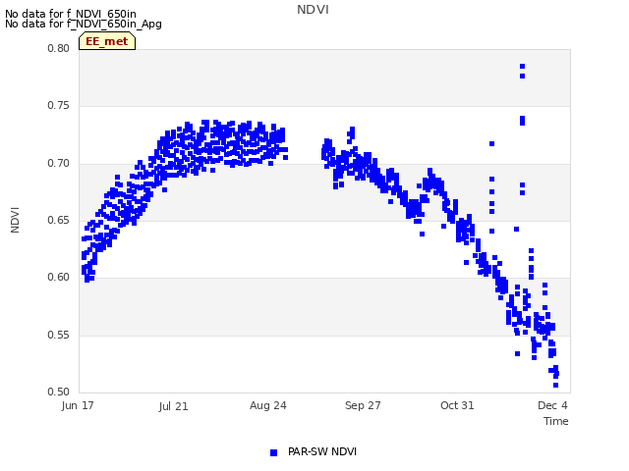This screenshot has width=629, height=471.
Task: Click the lowest data point near 0.51
Action: [x=555, y=385]
